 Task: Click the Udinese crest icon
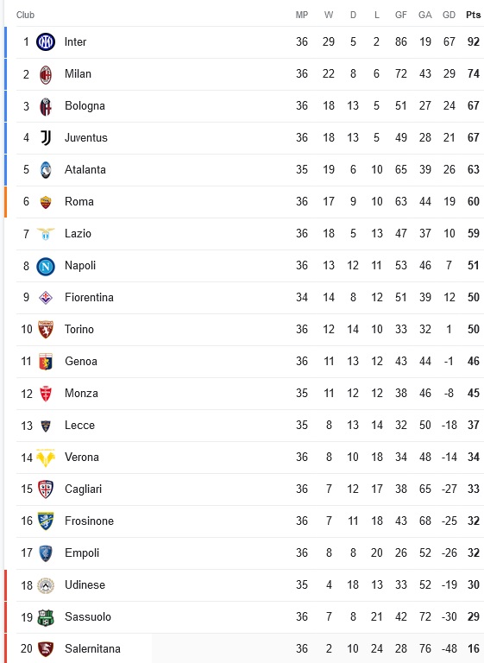click(46, 585)
